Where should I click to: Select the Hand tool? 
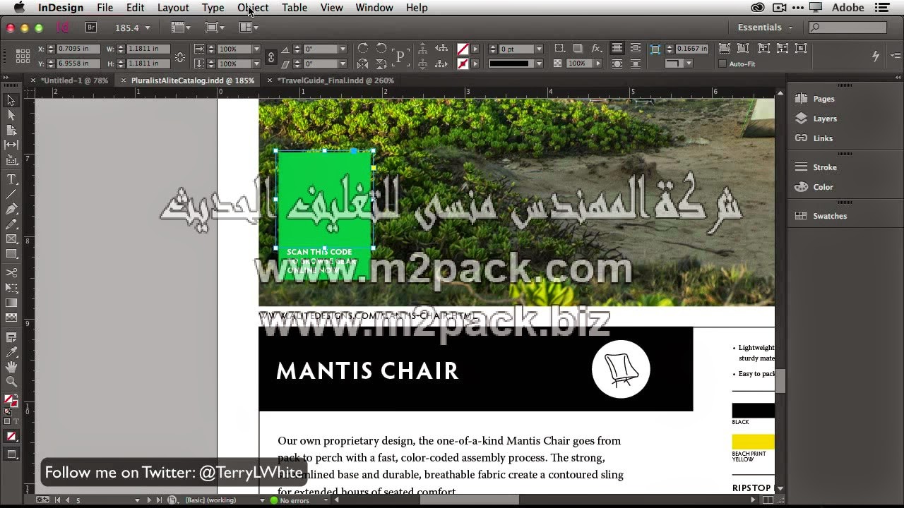[x=11, y=367]
